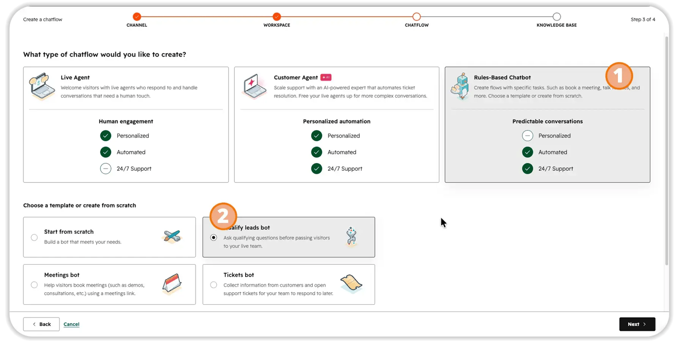Click Live Agent 24/7 Support dash icon
This screenshot has width=676, height=343.
[x=105, y=169]
